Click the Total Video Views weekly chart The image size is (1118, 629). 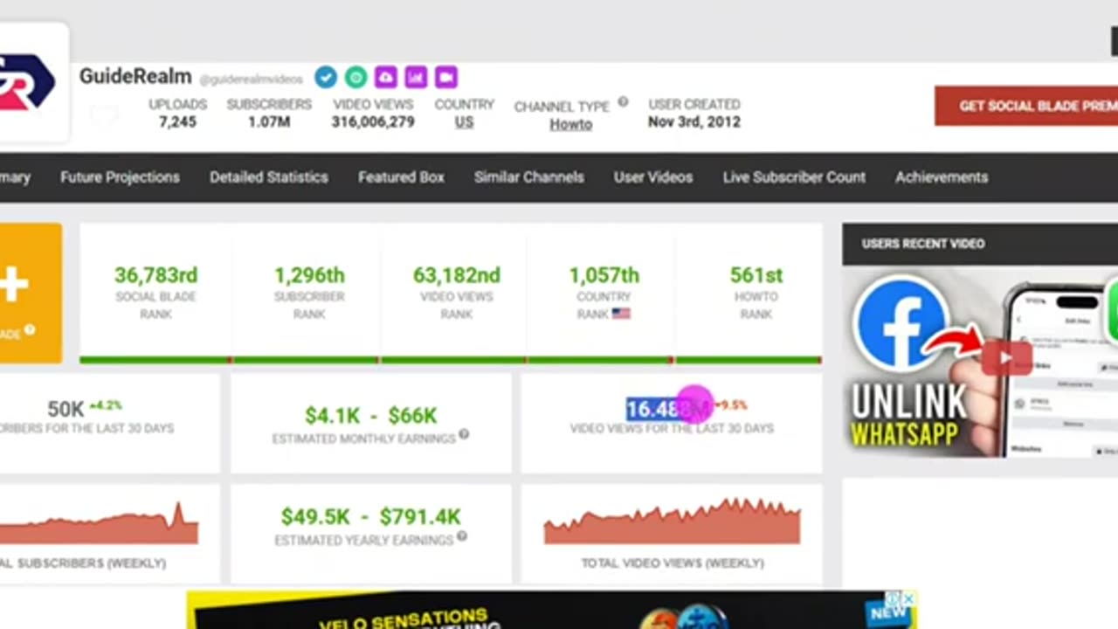click(672, 522)
